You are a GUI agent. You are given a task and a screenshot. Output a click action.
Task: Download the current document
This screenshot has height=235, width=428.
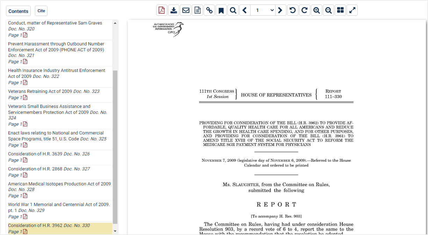pos(174,10)
